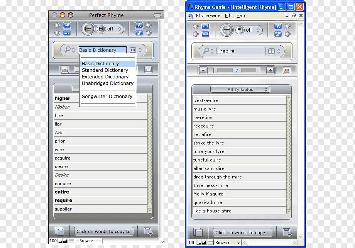Open dictionary arrows beside book icon in Rhyme Genie
This screenshot has height=248, width=355.
[279, 51]
